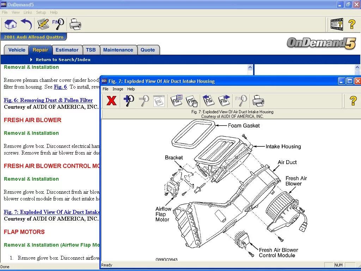Click the FIG window view icon
361x271 pixels.
click(x=176, y=101)
